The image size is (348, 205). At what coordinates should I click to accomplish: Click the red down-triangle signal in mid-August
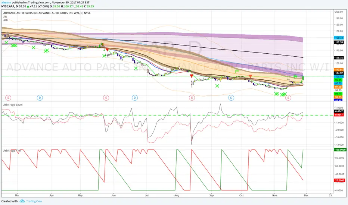pyautogui.click(x=192, y=76)
